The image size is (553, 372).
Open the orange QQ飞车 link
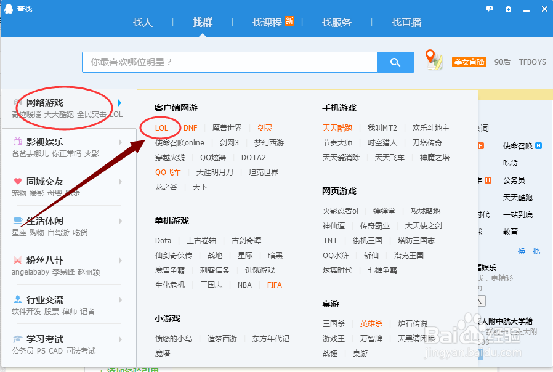pyautogui.click(x=168, y=172)
